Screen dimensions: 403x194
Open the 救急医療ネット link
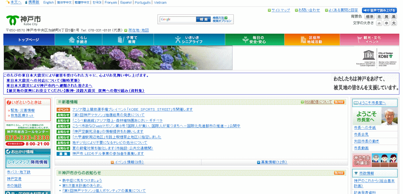click(22, 116)
